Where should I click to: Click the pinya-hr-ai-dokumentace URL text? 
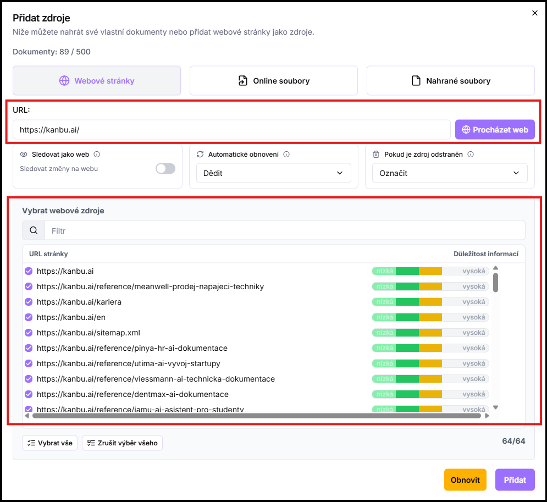point(132,348)
